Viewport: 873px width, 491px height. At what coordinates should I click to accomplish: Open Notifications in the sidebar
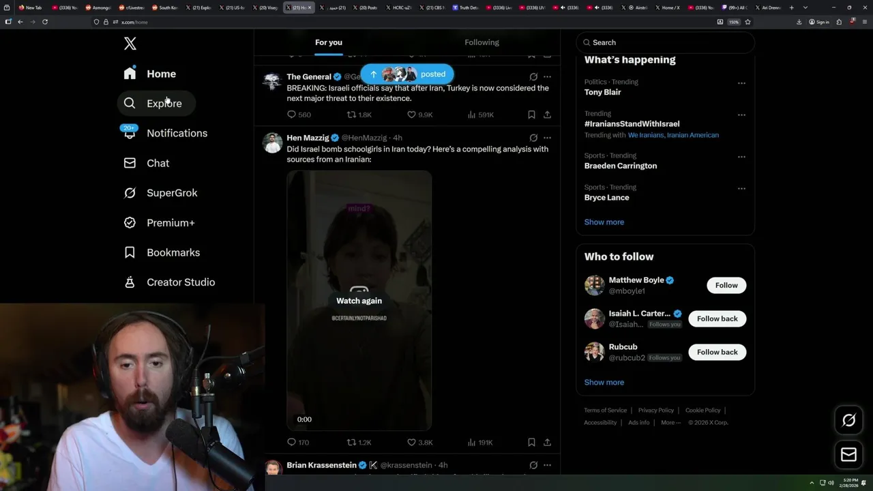point(165,133)
